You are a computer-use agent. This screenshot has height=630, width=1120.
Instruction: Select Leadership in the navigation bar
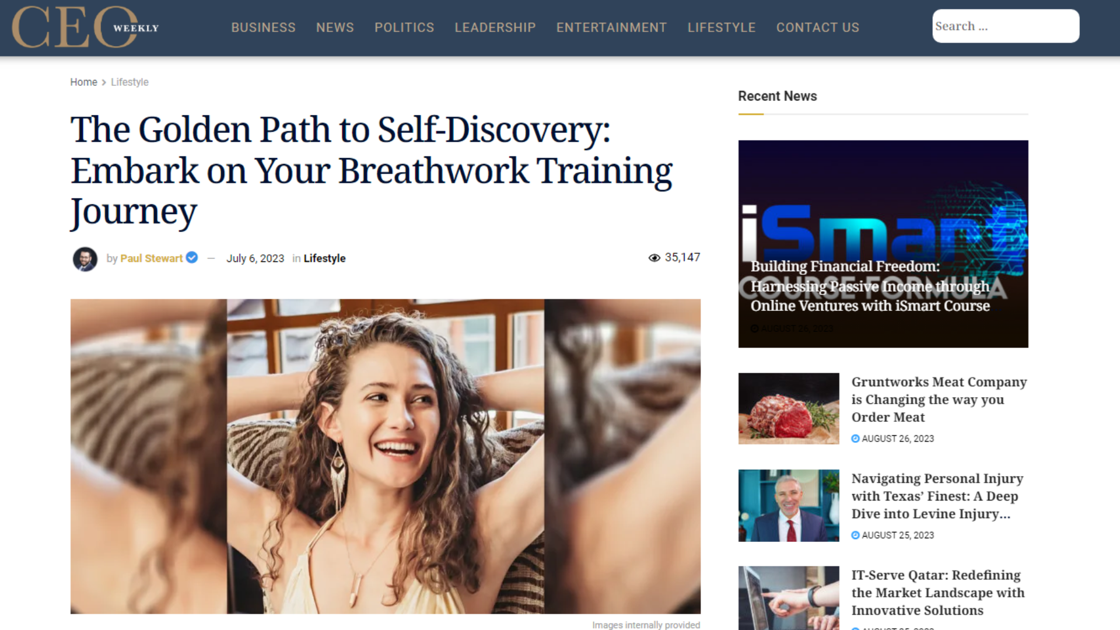(x=495, y=27)
